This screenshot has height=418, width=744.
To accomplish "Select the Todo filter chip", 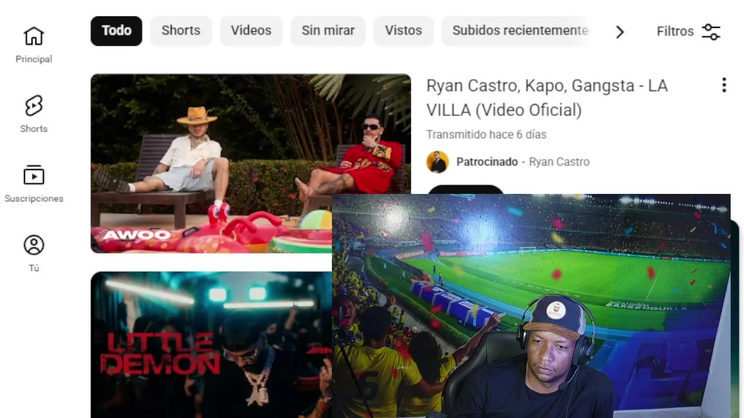I will pyautogui.click(x=116, y=31).
